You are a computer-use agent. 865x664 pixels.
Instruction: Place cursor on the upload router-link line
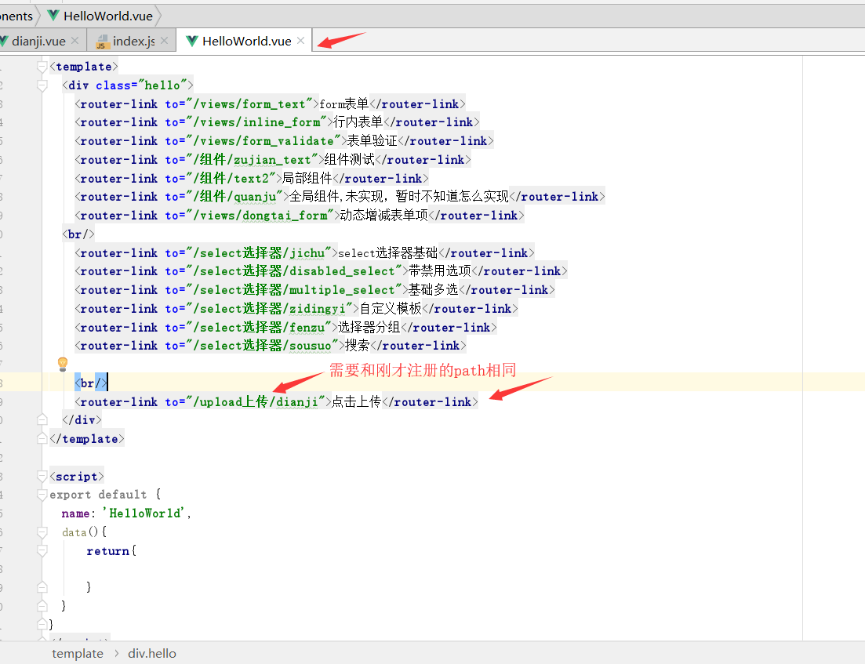pyautogui.click(x=276, y=401)
